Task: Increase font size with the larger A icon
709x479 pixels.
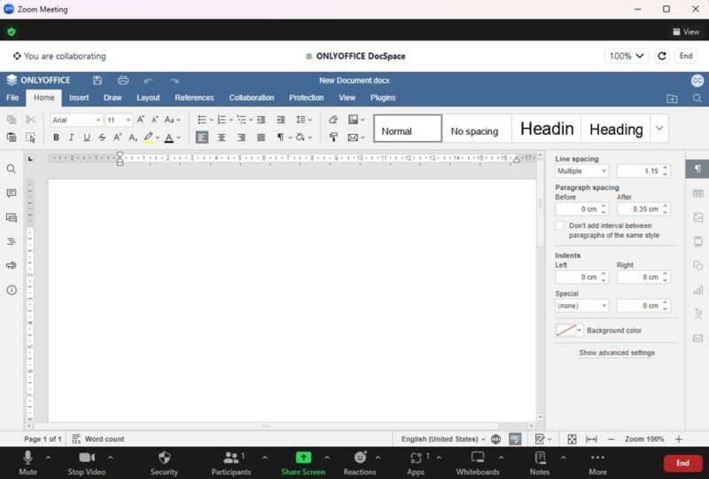Action: tap(141, 120)
